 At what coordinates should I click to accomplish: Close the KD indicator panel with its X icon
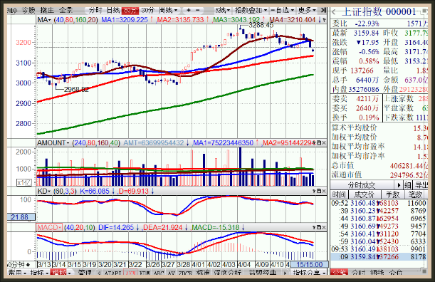[324, 191]
